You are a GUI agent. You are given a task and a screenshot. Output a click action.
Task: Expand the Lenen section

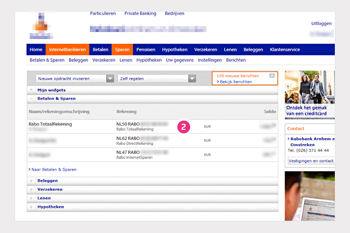32,198
